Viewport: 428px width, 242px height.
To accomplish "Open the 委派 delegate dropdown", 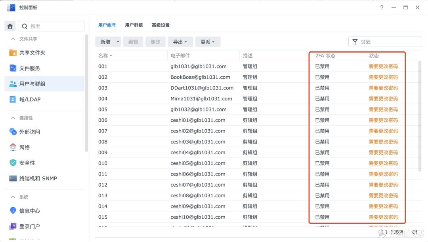I will tap(208, 42).
